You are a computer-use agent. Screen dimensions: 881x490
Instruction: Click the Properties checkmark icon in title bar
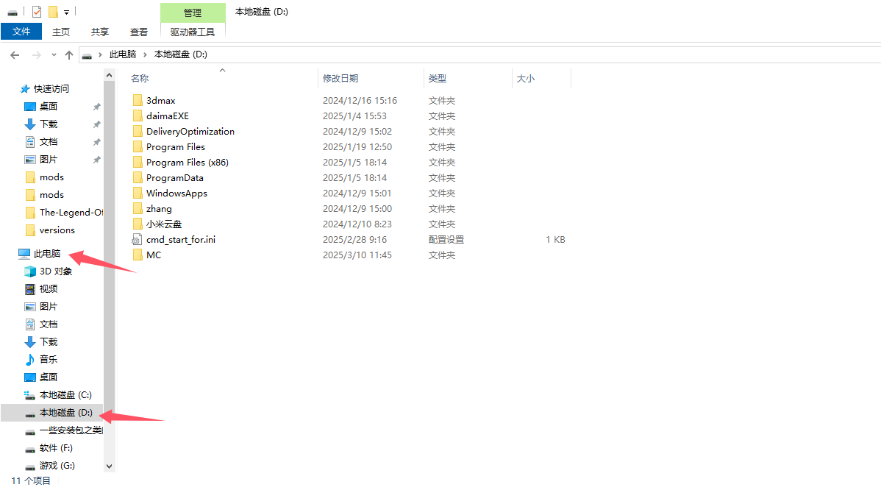click(37, 12)
